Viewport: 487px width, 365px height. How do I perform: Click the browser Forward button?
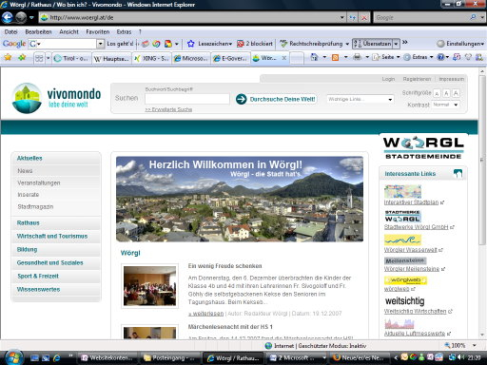21,17
